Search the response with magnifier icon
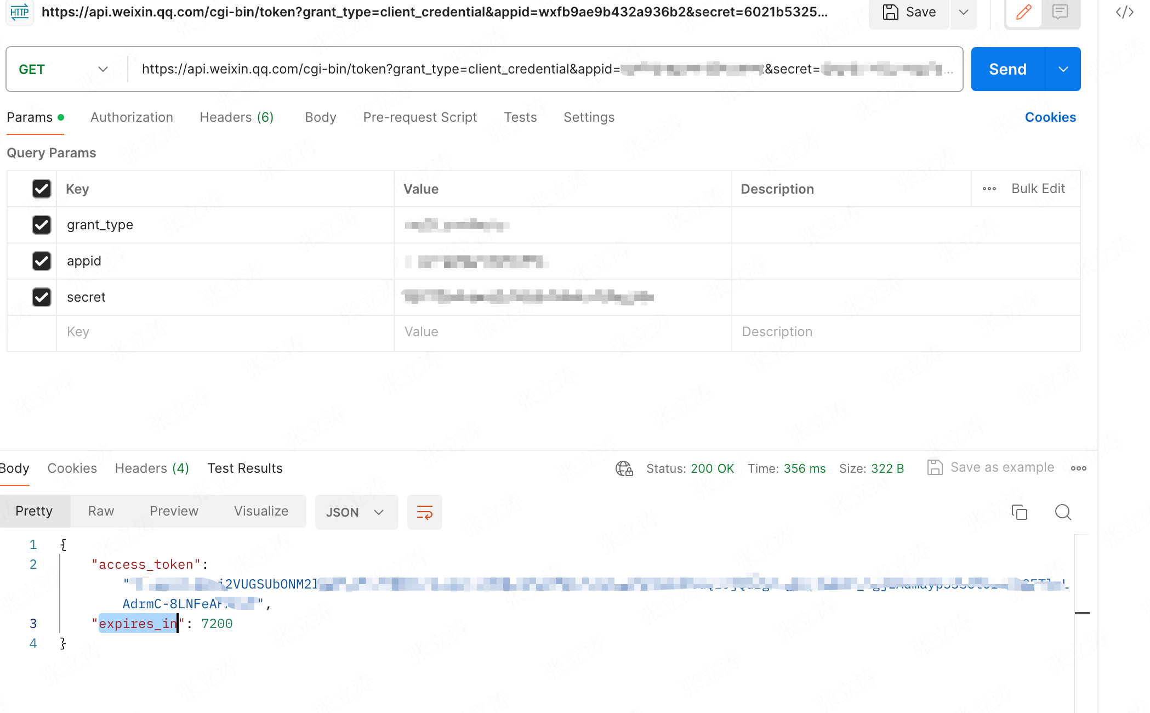Image resolution: width=1150 pixels, height=713 pixels. point(1063,512)
